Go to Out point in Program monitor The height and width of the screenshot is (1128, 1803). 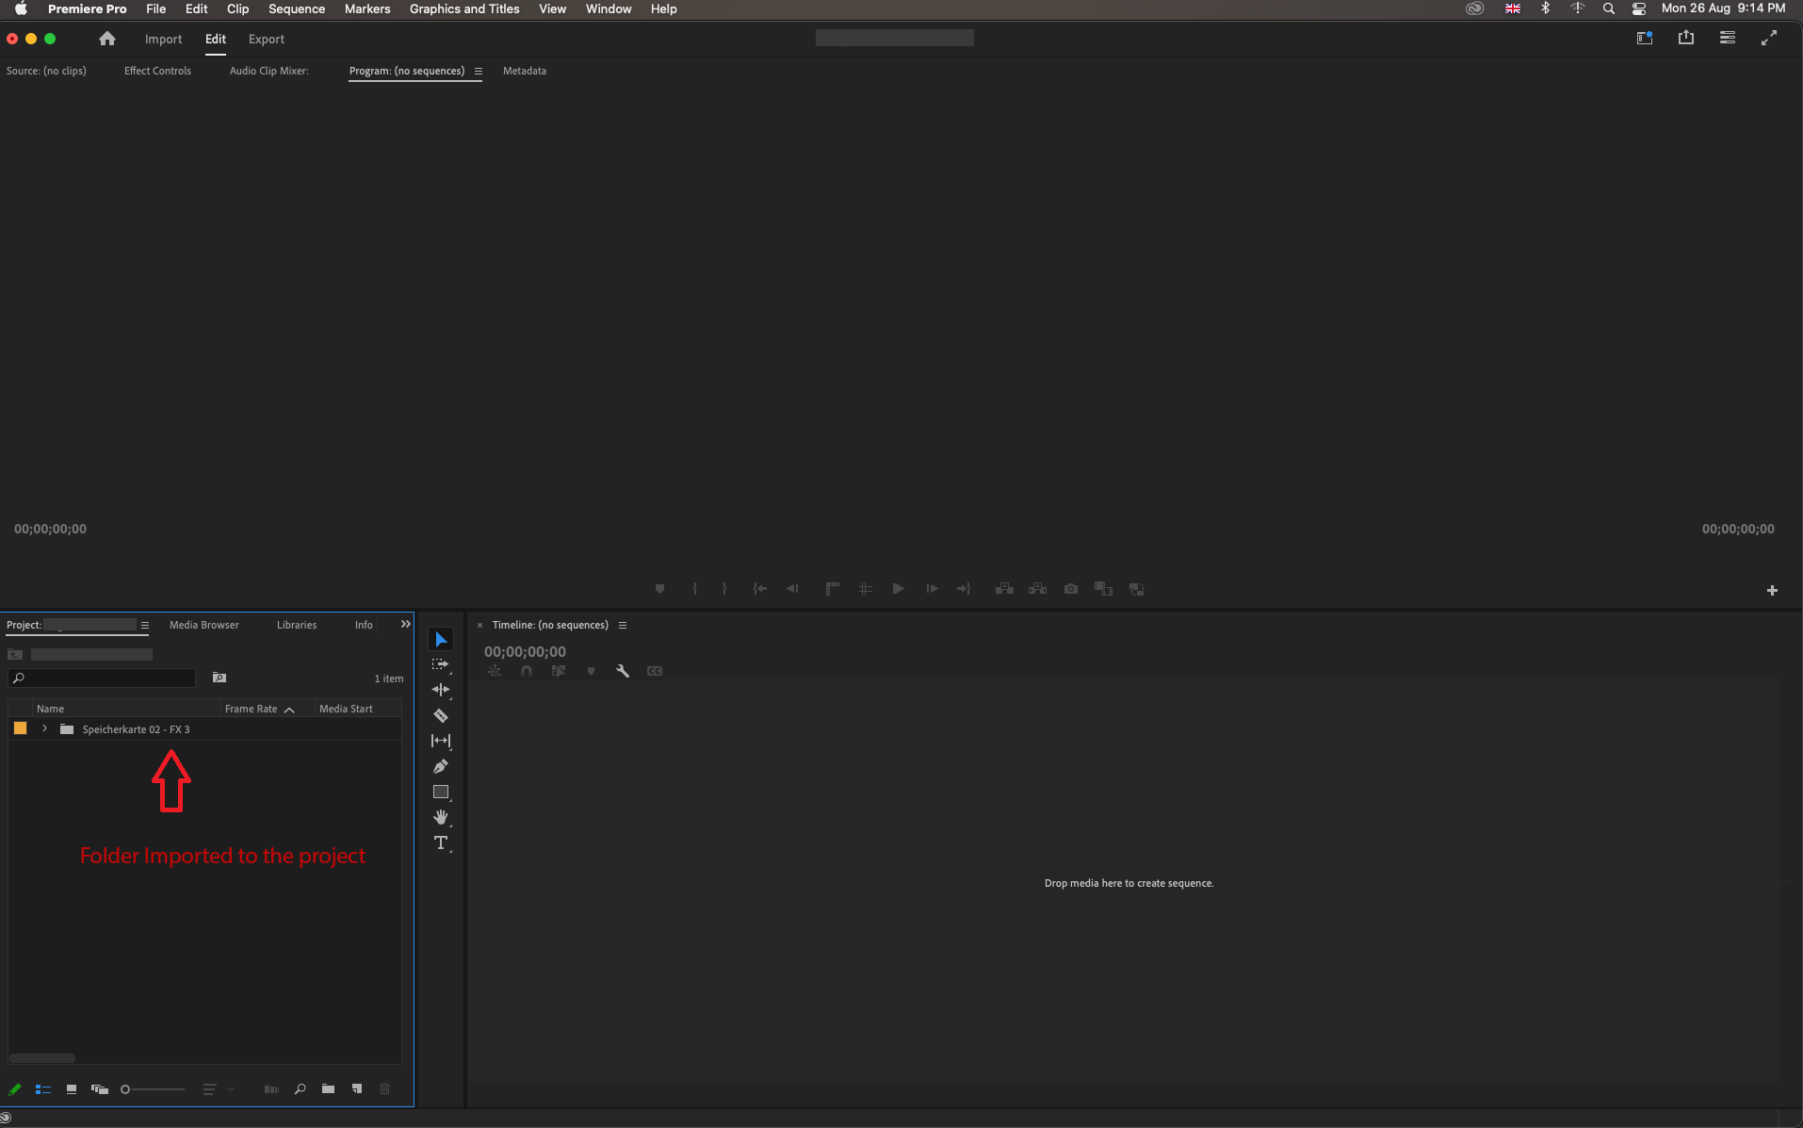click(964, 589)
